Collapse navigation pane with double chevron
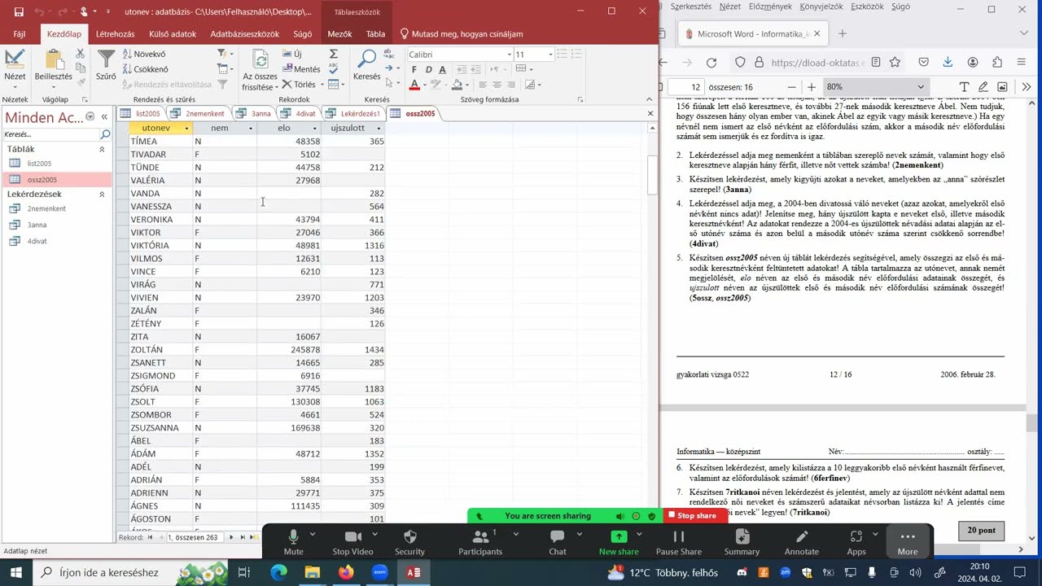Viewport: 1042px width, 586px height. [x=104, y=117]
